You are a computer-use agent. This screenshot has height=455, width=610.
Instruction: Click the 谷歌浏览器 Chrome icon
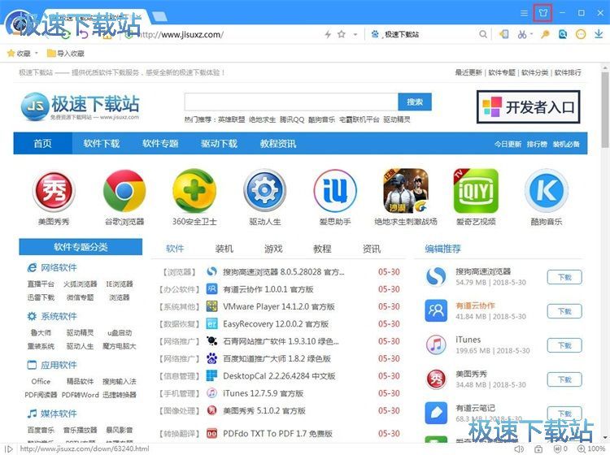click(124, 191)
